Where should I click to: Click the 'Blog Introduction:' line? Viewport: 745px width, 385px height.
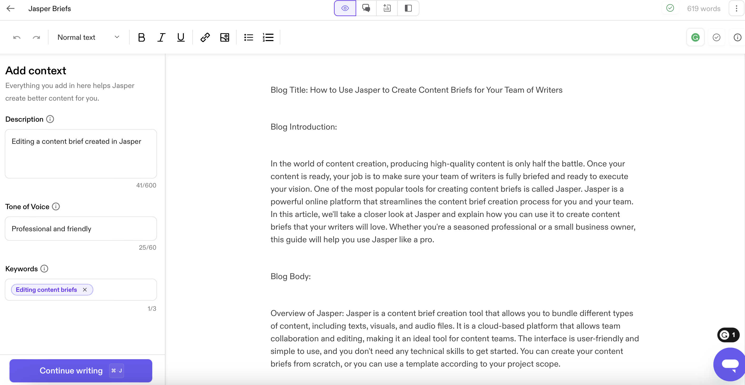[304, 127]
